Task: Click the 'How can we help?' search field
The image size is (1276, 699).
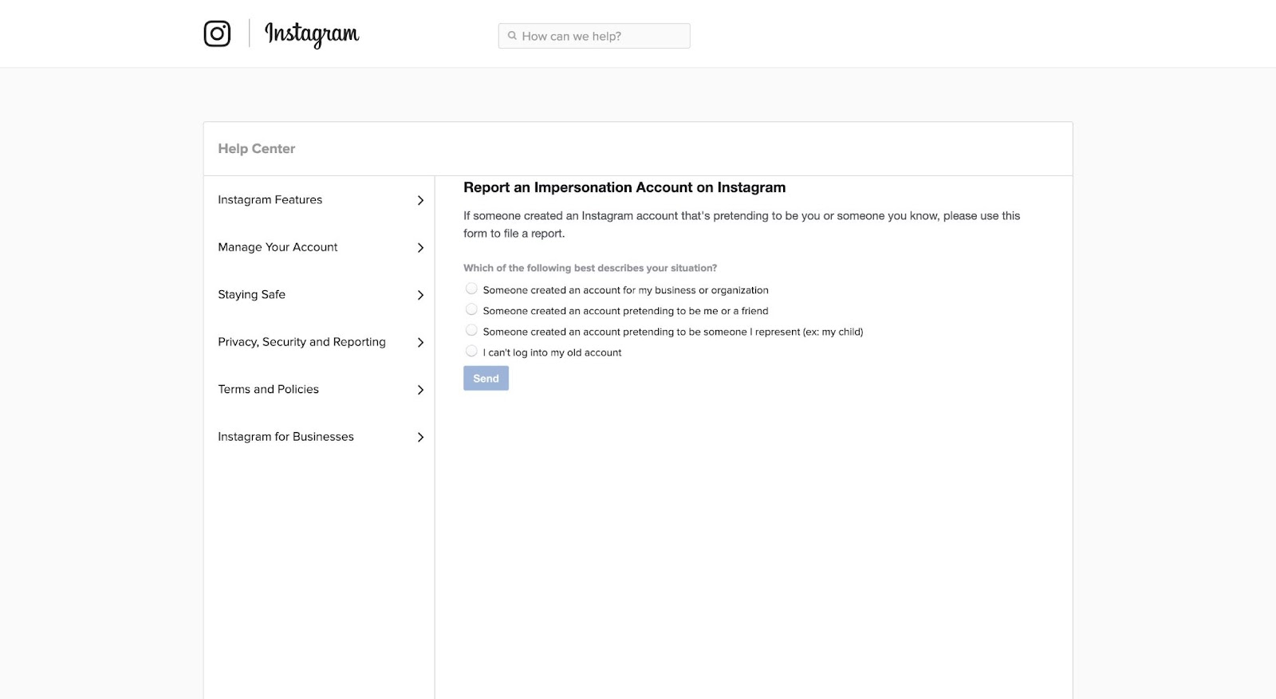Action: click(x=594, y=36)
